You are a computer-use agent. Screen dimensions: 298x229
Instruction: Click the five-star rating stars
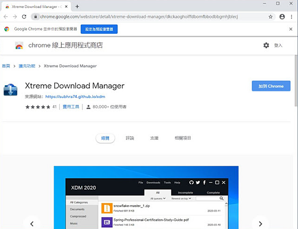point(38,107)
